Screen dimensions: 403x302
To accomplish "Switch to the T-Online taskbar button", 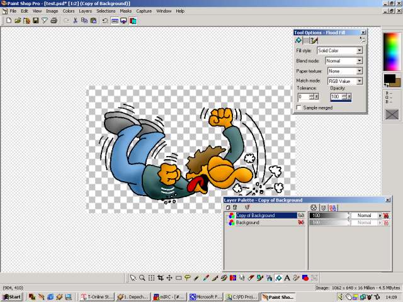I will (x=97, y=297).
